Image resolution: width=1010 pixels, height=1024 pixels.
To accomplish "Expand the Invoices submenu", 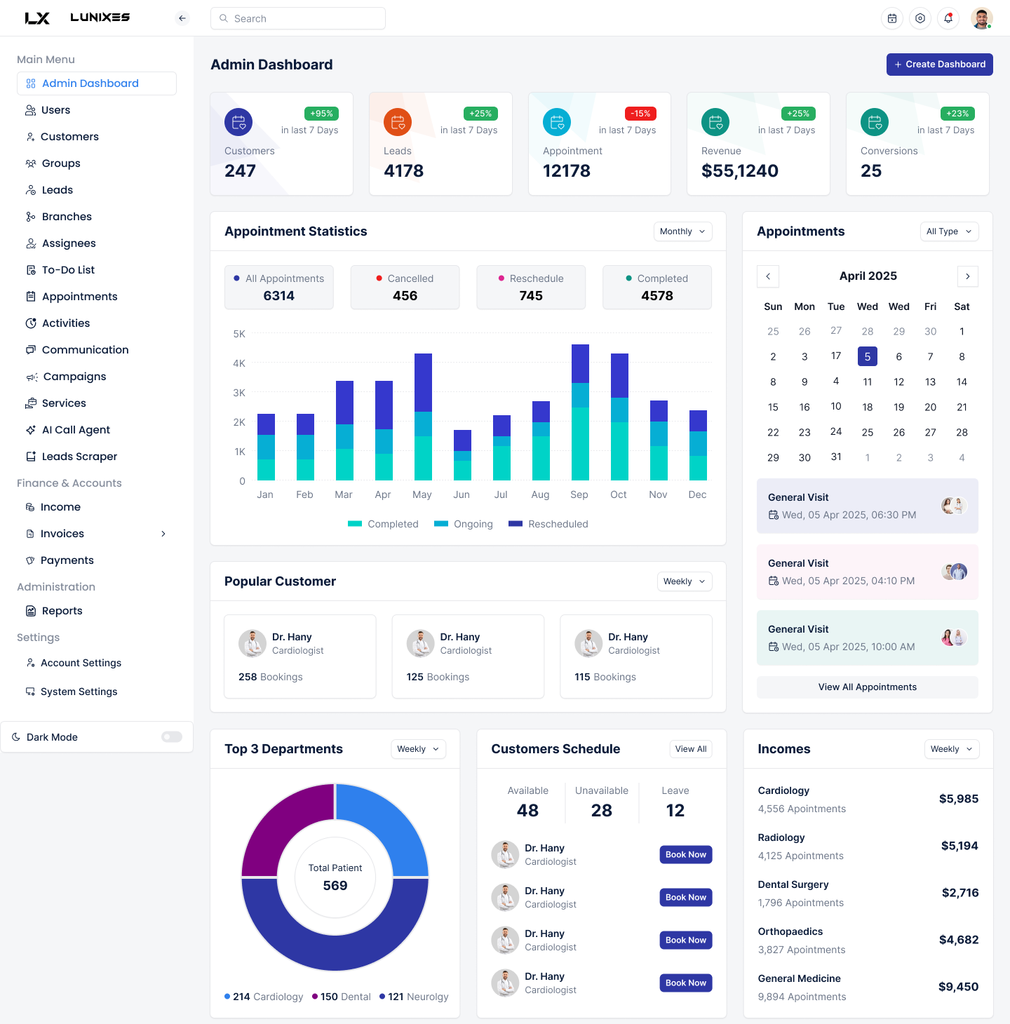I will click(x=163, y=534).
